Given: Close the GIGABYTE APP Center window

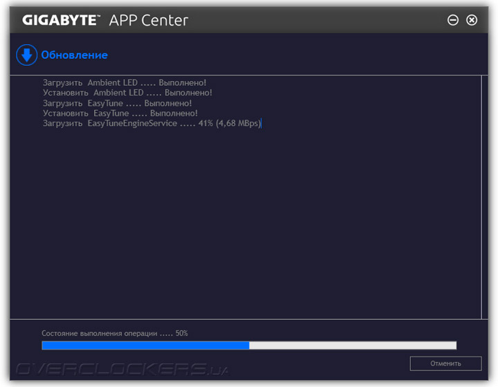Looking at the screenshot, I should pyautogui.click(x=472, y=20).
